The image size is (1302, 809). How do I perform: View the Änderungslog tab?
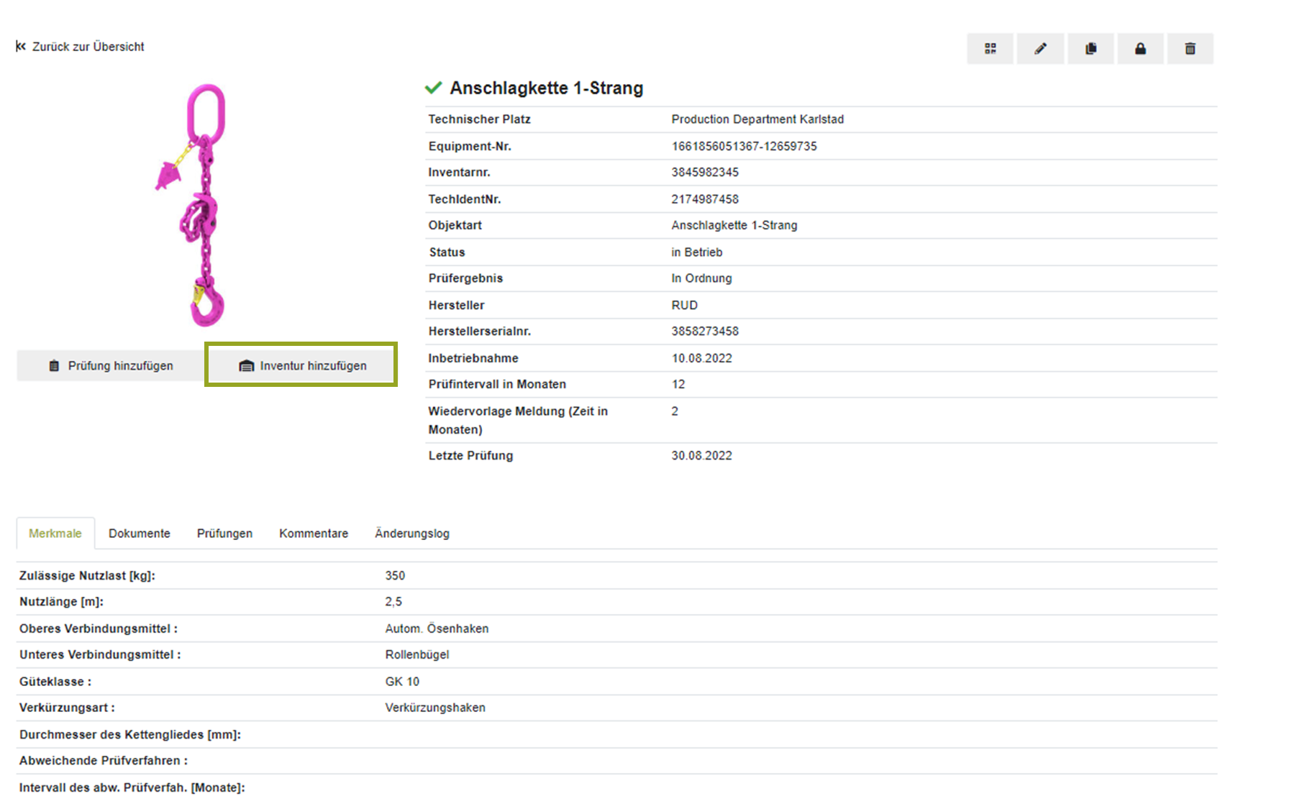pyautogui.click(x=411, y=534)
